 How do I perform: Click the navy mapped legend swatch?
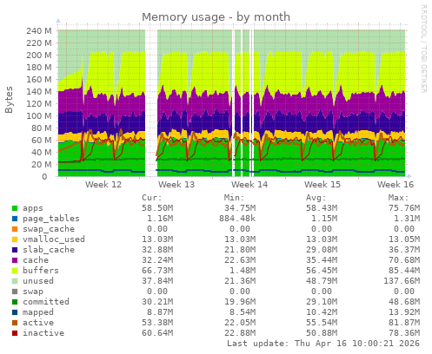tap(15, 312)
